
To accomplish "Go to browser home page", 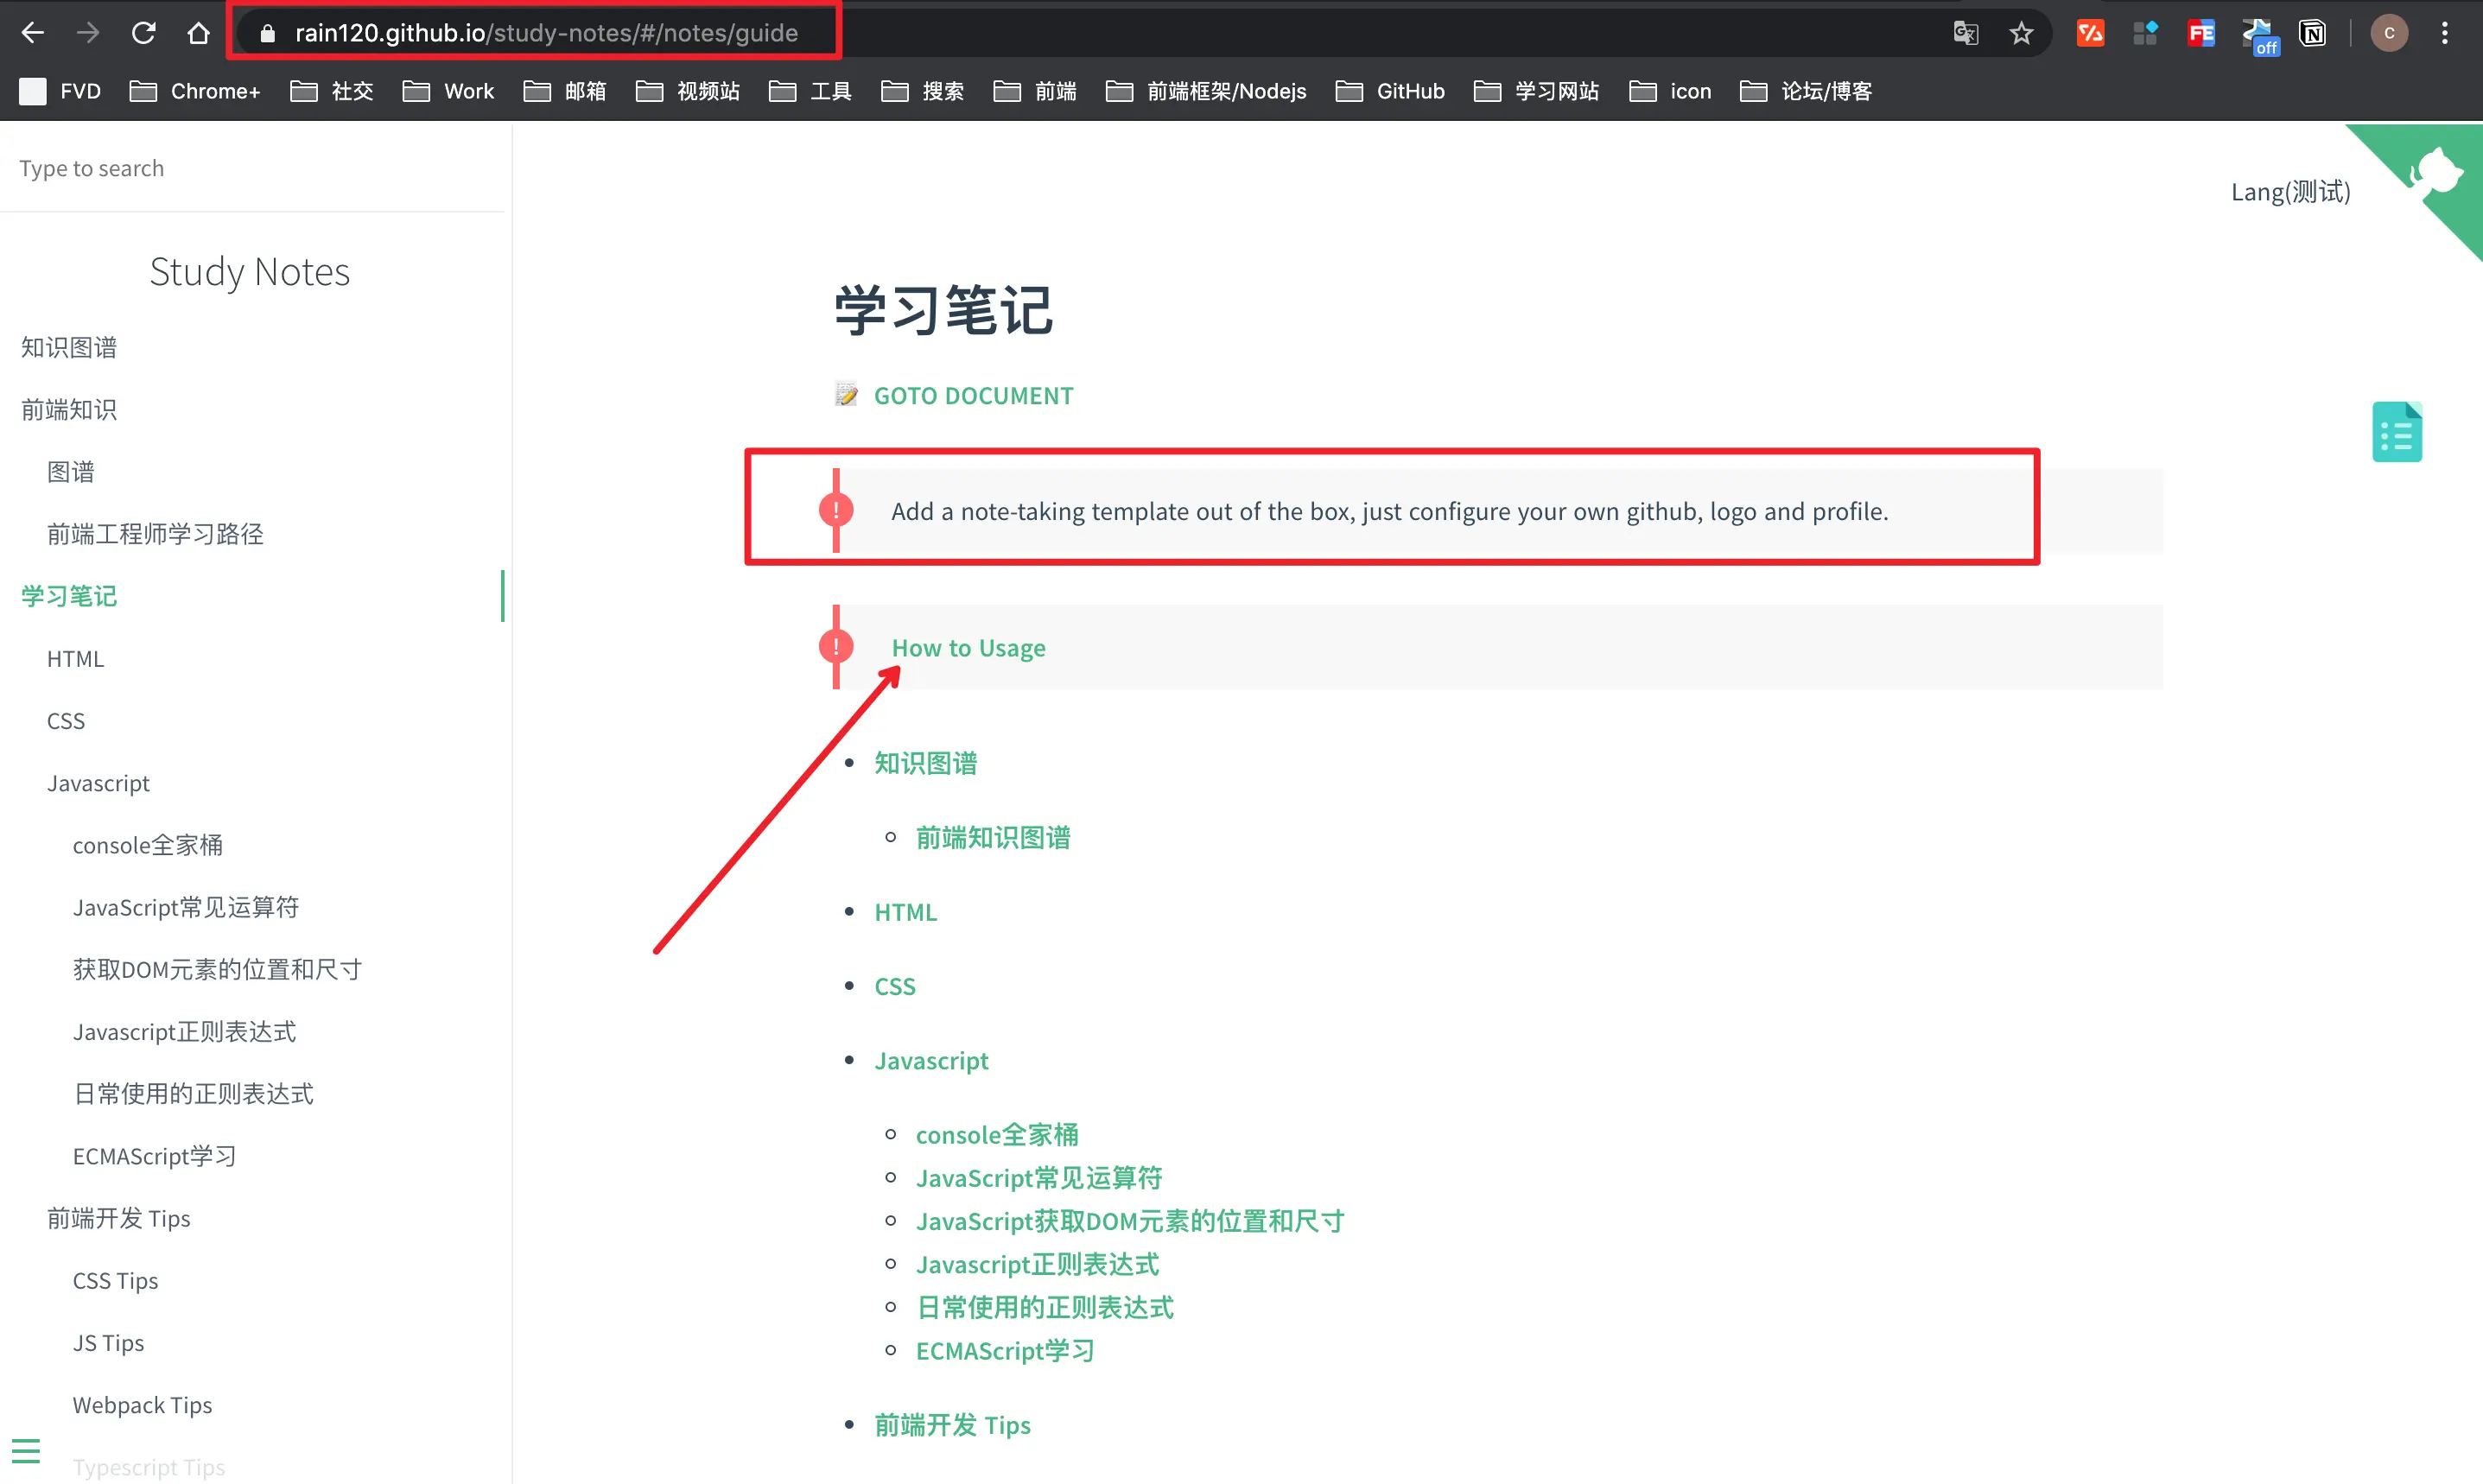I will [198, 33].
